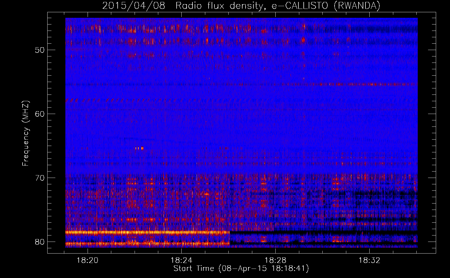The image size is (450, 278).
Task: Click the 70 MHz frequency tick label
Action: click(40, 178)
